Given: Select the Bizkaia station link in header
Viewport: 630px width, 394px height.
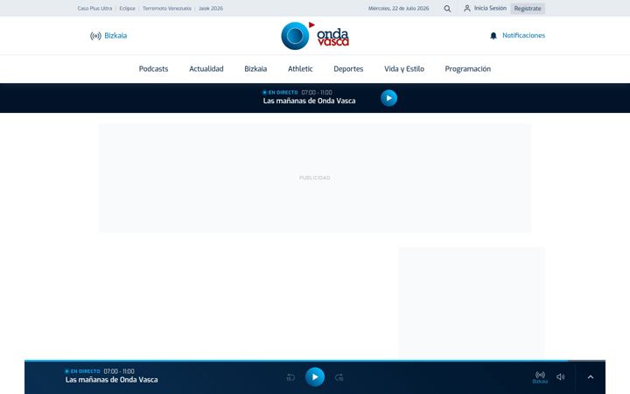Looking at the screenshot, I should click(x=115, y=36).
